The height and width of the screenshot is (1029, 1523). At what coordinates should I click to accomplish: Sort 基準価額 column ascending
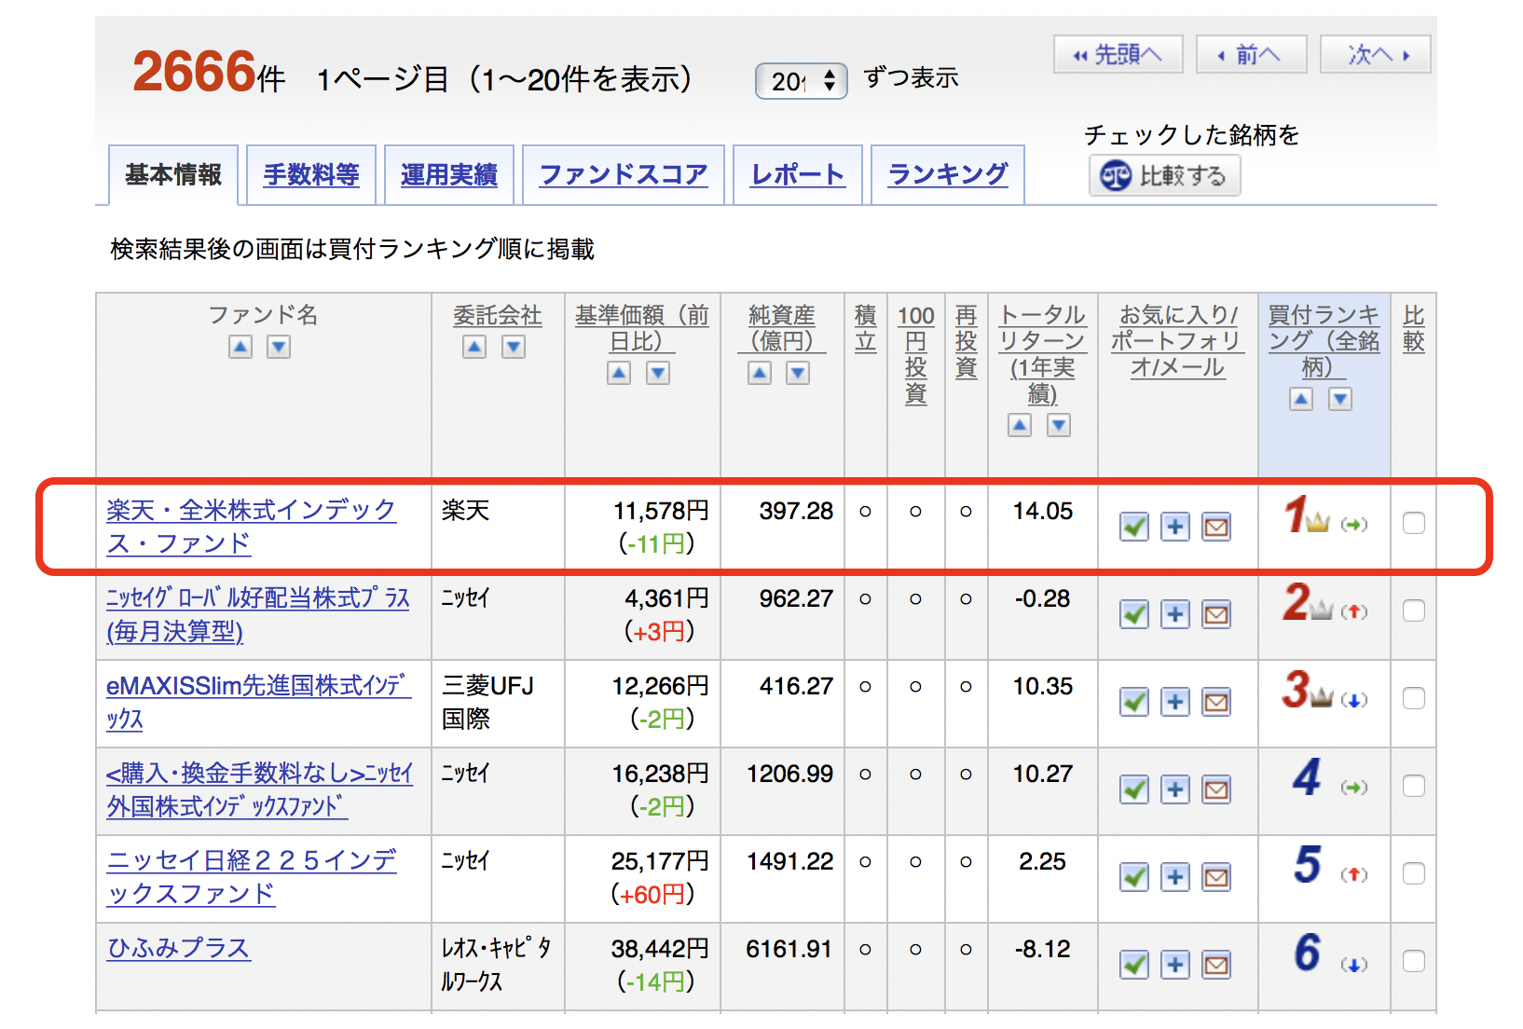(619, 373)
